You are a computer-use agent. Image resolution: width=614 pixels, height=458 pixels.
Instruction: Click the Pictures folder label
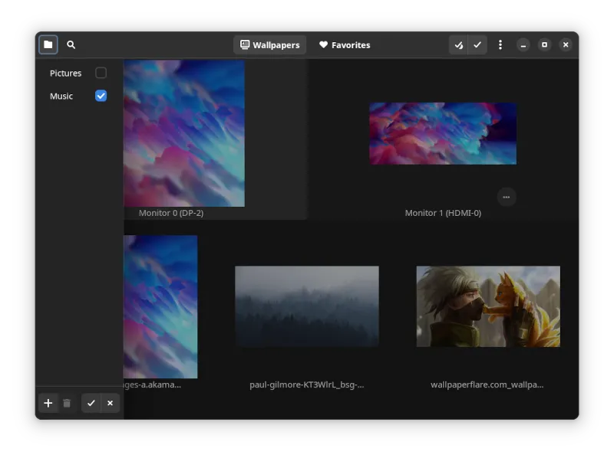[66, 74]
